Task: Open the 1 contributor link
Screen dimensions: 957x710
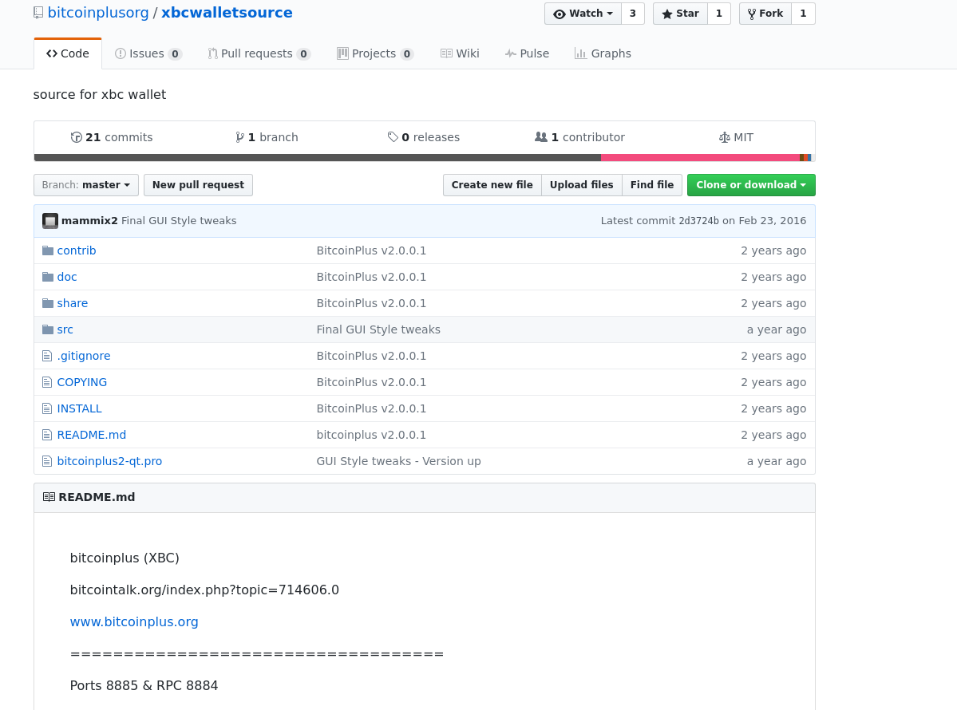Action: 579,137
